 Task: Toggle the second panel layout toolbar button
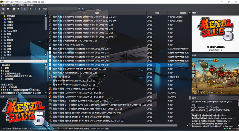click(x=8, y=9)
